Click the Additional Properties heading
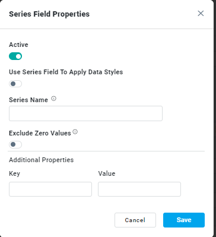Viewport: 216px width, 237px height. pyautogui.click(x=42, y=160)
